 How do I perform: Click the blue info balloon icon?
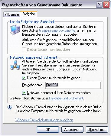(x=10, y=107)
